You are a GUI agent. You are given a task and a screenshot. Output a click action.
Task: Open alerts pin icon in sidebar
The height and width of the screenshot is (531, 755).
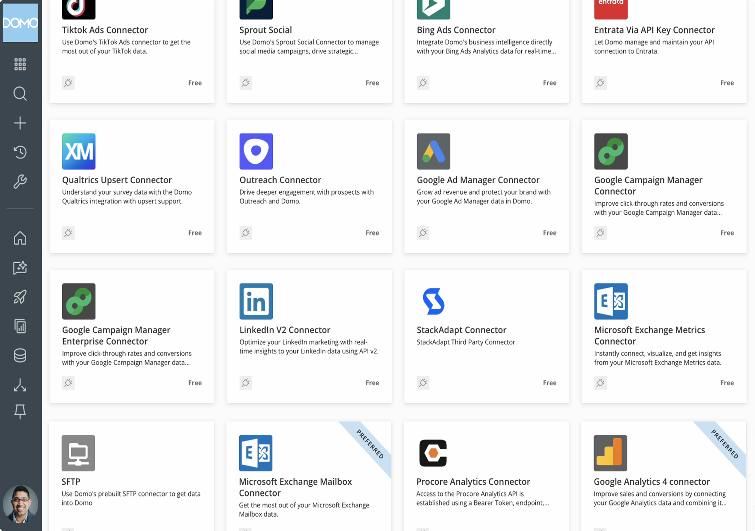(x=20, y=412)
